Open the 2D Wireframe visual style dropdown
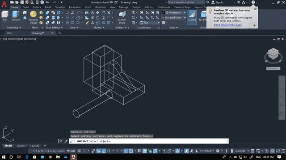The height and width of the screenshot is (160, 286). (x=174, y=12)
